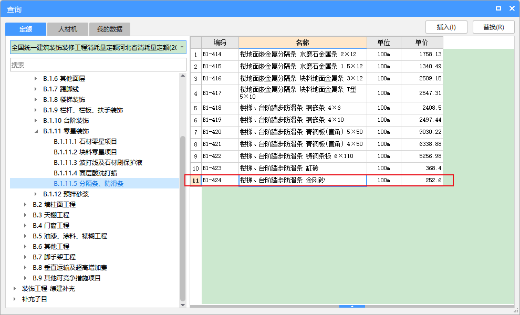Expand B.1.9 栏杆、栏板、扶手装饰 node
The height and width of the screenshot is (315, 520).
coord(36,110)
